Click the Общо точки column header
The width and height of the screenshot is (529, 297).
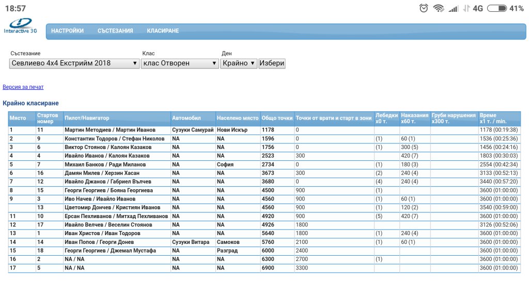(x=277, y=118)
